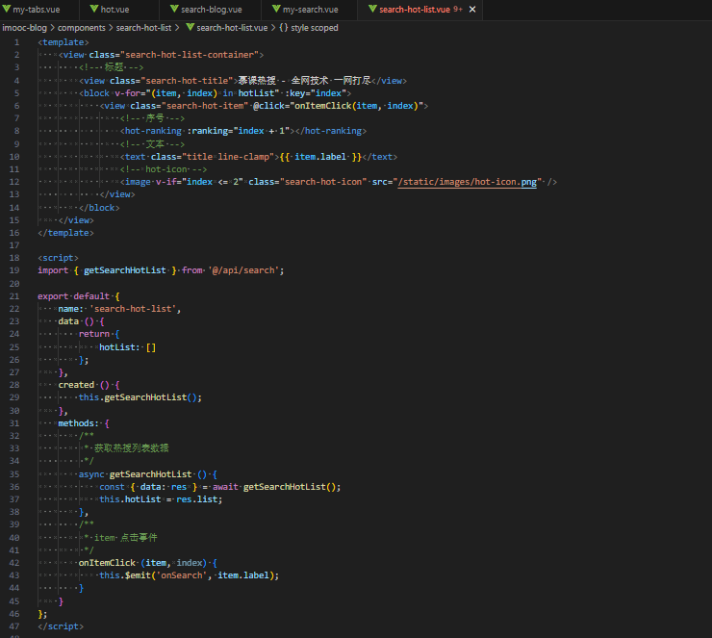Switch to the search-blog.vue tab
The width and height of the screenshot is (712, 638).
pos(211,10)
